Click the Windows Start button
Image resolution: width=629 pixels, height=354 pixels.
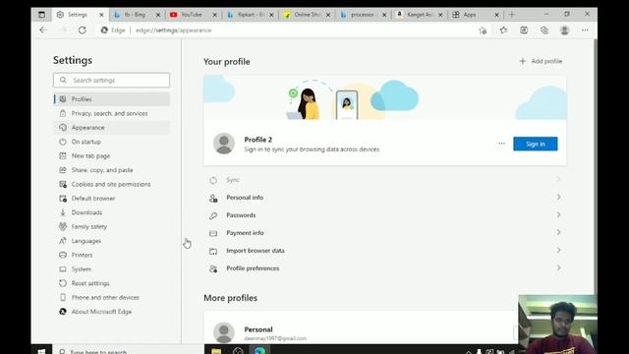(41, 351)
